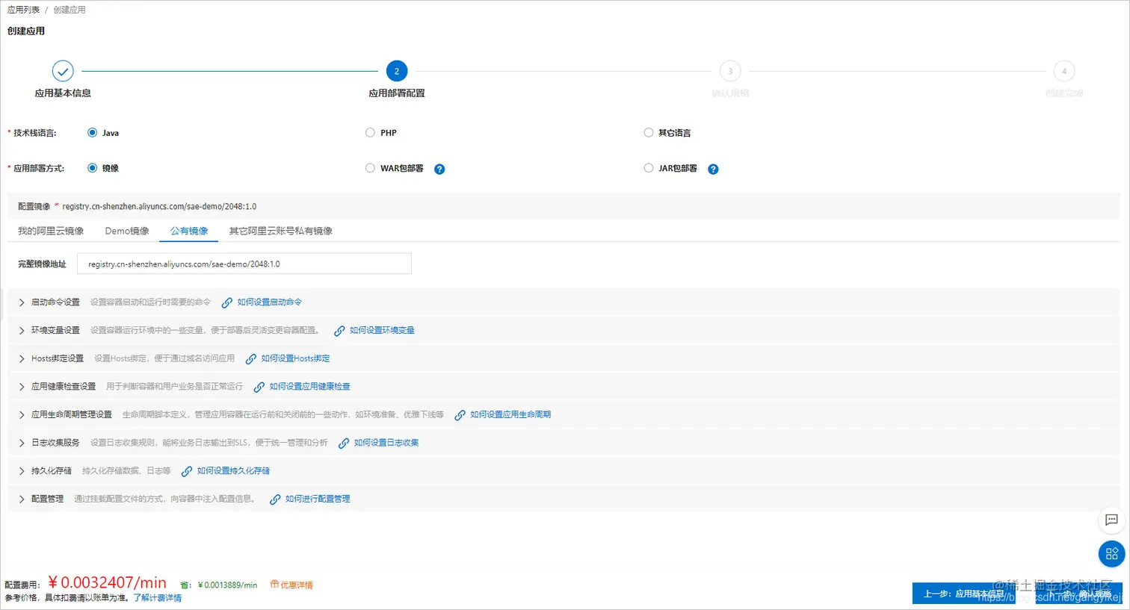The image size is (1130, 610).
Task: Click link icon beside 如何设置环境变量
Action: pos(339,331)
